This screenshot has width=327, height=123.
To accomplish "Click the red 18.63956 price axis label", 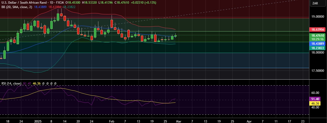I will [x=318, y=30].
